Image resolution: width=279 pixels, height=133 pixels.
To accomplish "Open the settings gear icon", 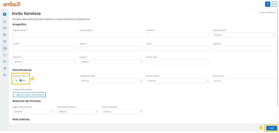I will (4, 75).
